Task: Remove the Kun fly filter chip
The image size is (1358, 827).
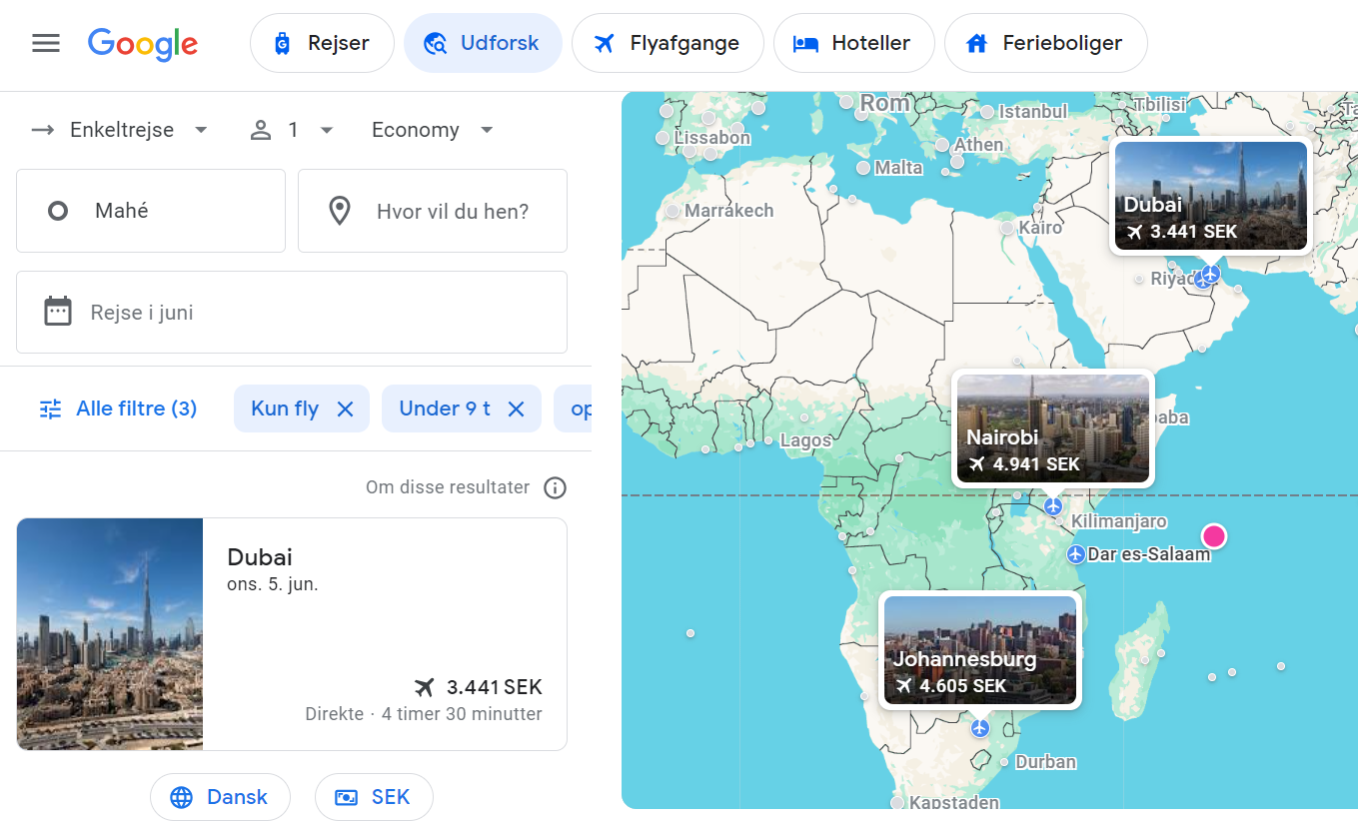Action: tap(345, 409)
